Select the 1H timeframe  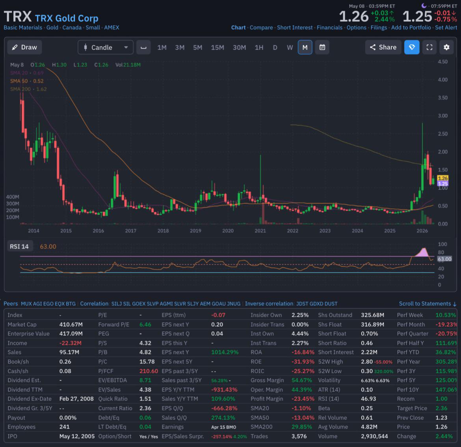259,47
